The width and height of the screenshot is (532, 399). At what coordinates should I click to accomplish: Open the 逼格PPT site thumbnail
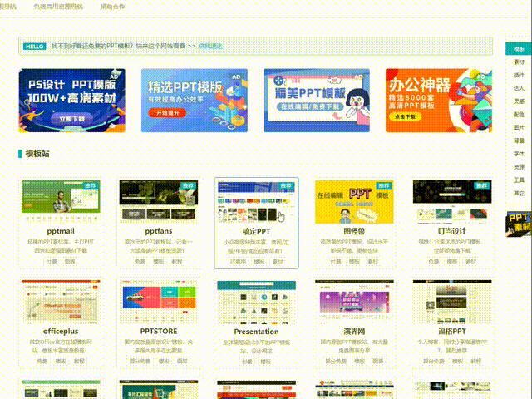[x=452, y=301]
